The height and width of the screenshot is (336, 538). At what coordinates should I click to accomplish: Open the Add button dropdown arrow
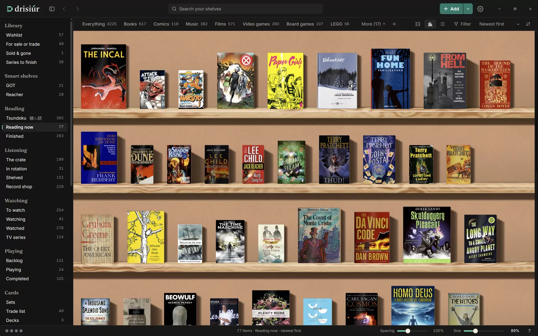click(468, 9)
